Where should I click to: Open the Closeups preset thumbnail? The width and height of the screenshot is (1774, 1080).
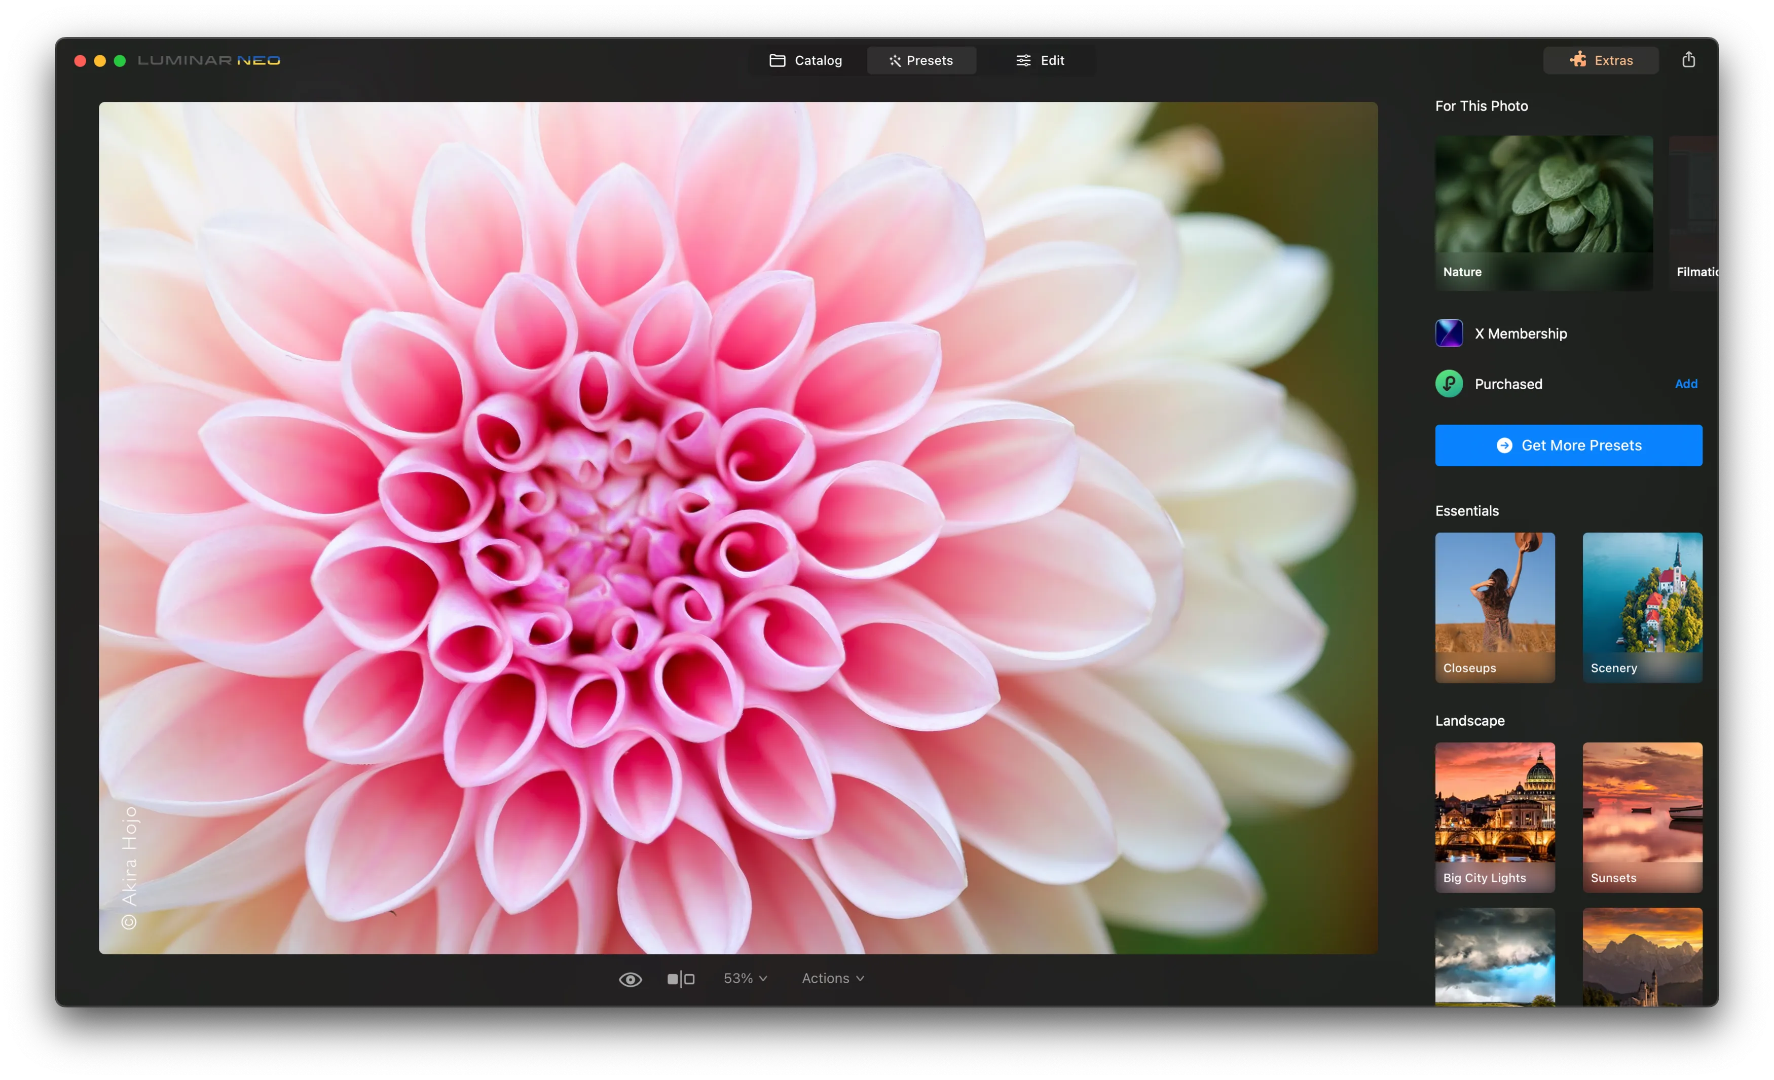point(1495,607)
